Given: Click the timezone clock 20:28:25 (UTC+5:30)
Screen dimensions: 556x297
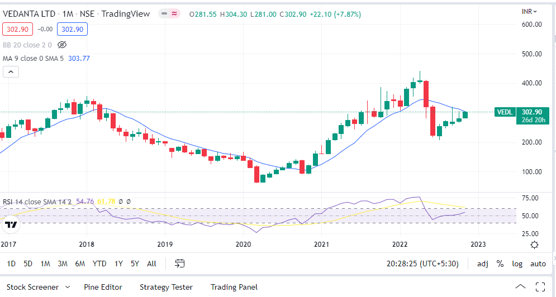Looking at the screenshot, I should [422, 264].
